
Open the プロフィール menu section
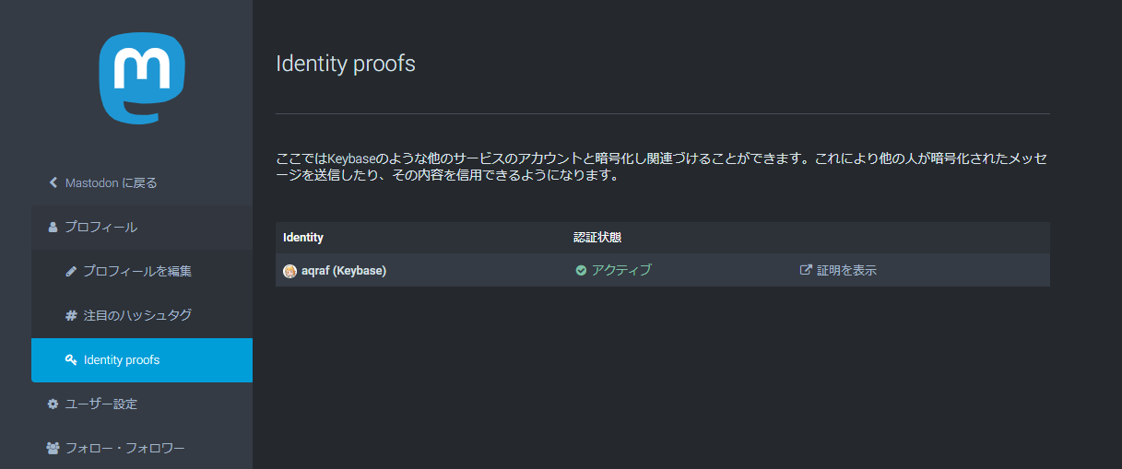pyautogui.click(x=100, y=227)
